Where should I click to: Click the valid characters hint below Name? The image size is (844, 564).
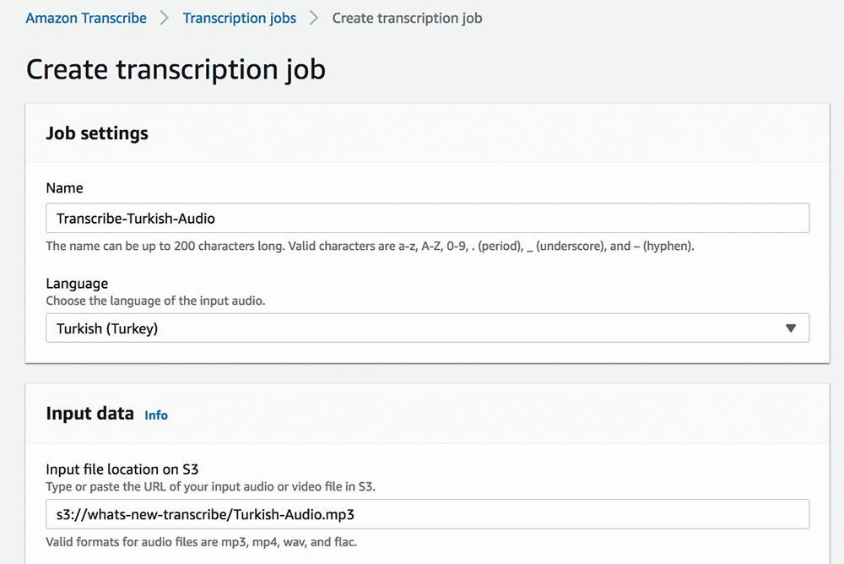370,247
